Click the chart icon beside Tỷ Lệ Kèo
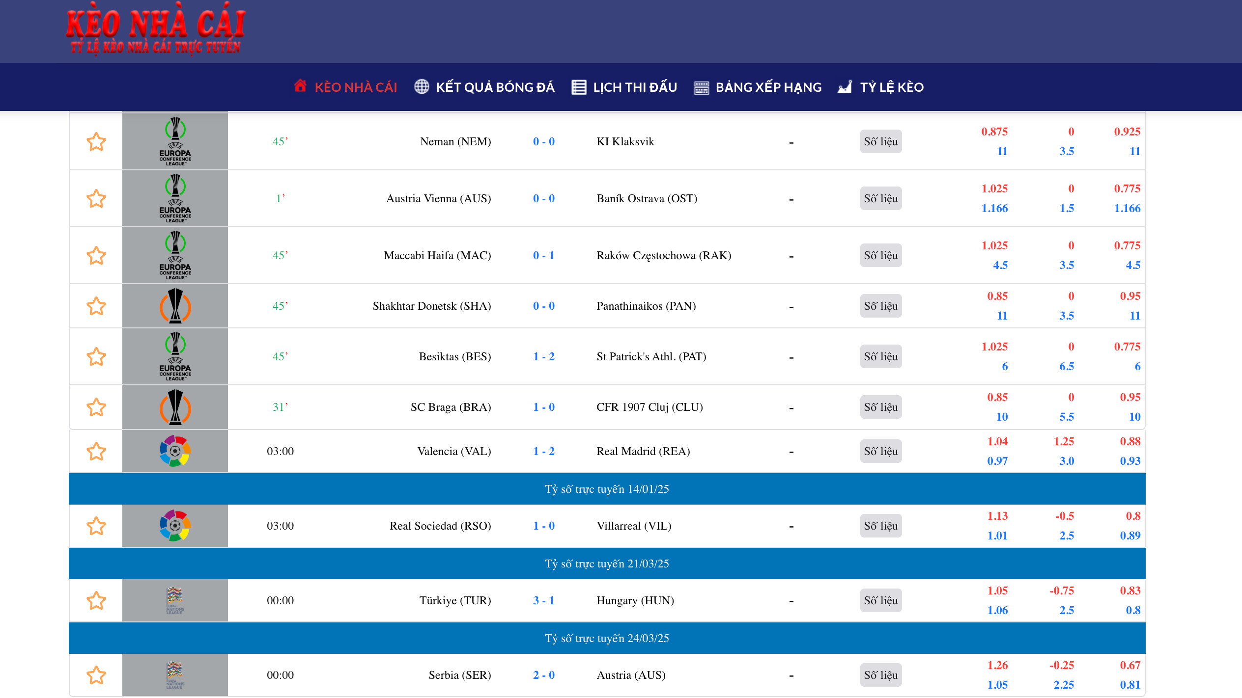The image size is (1242, 698). 845,87
